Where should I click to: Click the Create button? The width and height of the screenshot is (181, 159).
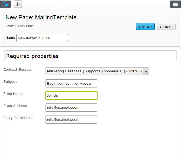point(145,26)
